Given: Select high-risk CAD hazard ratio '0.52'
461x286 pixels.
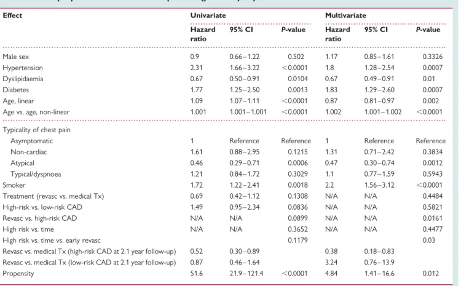Looking at the screenshot, I should point(197,252).
